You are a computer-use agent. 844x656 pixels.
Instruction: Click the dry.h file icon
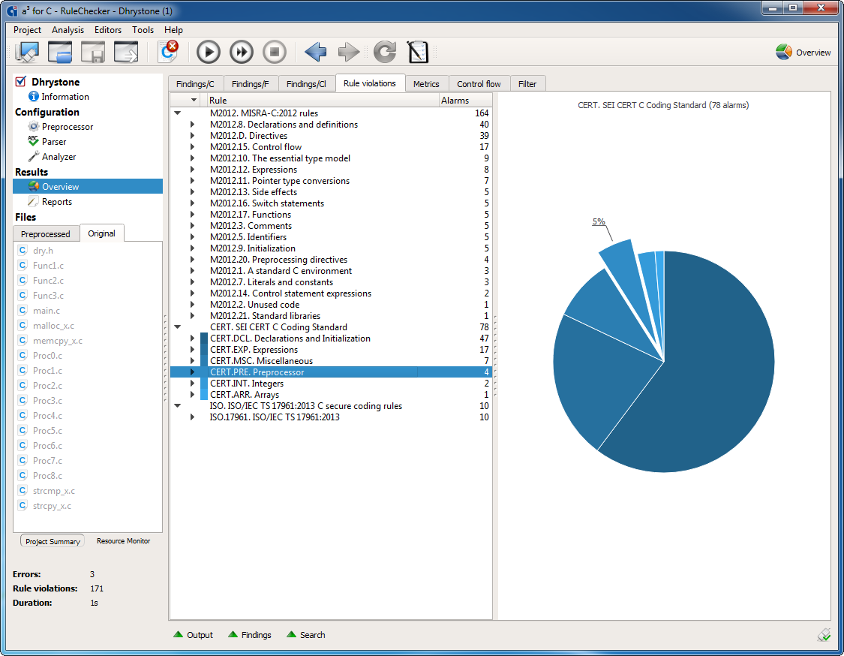pyautogui.click(x=23, y=251)
